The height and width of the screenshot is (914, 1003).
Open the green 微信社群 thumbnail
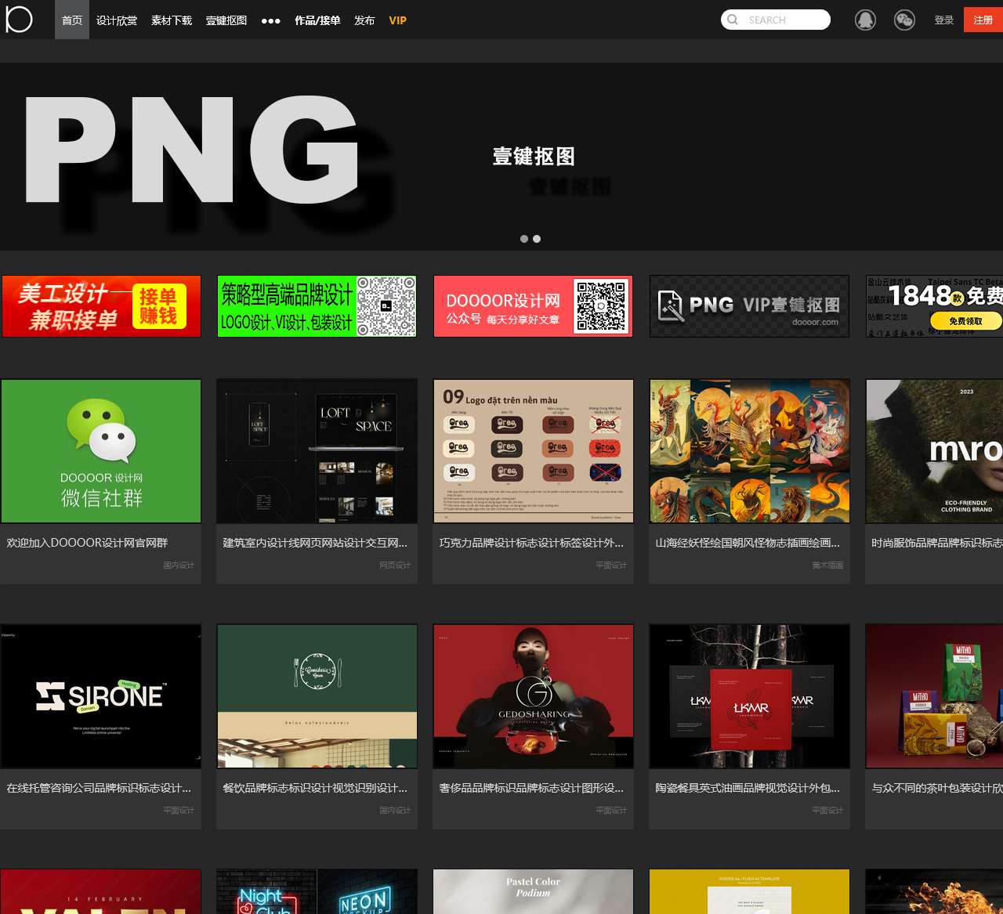coord(101,451)
